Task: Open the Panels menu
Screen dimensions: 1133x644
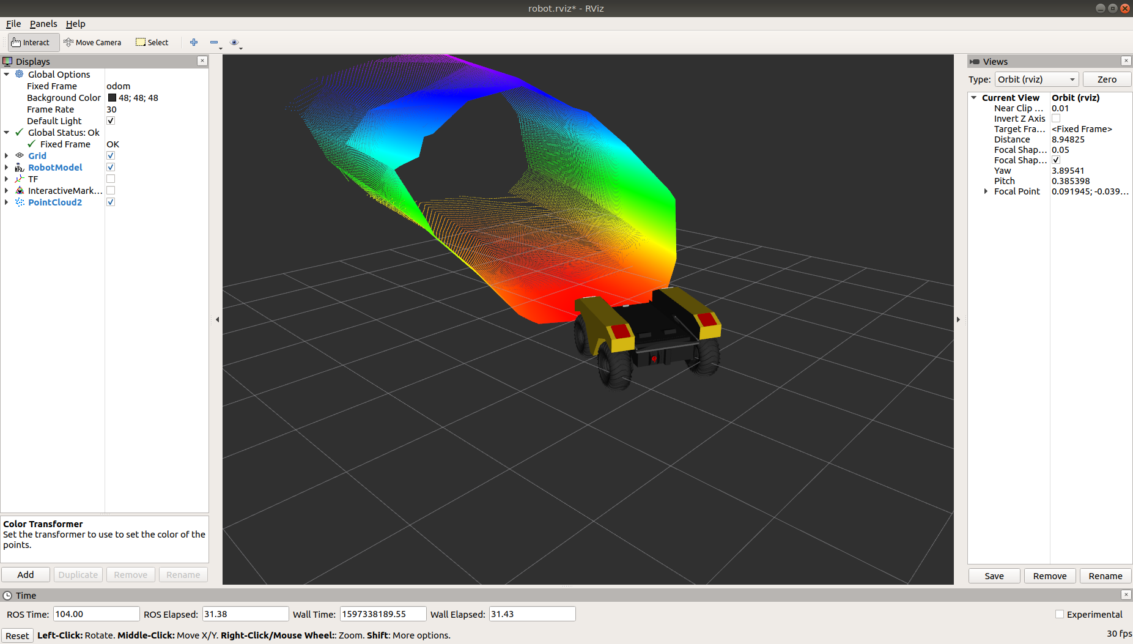Action: tap(43, 24)
